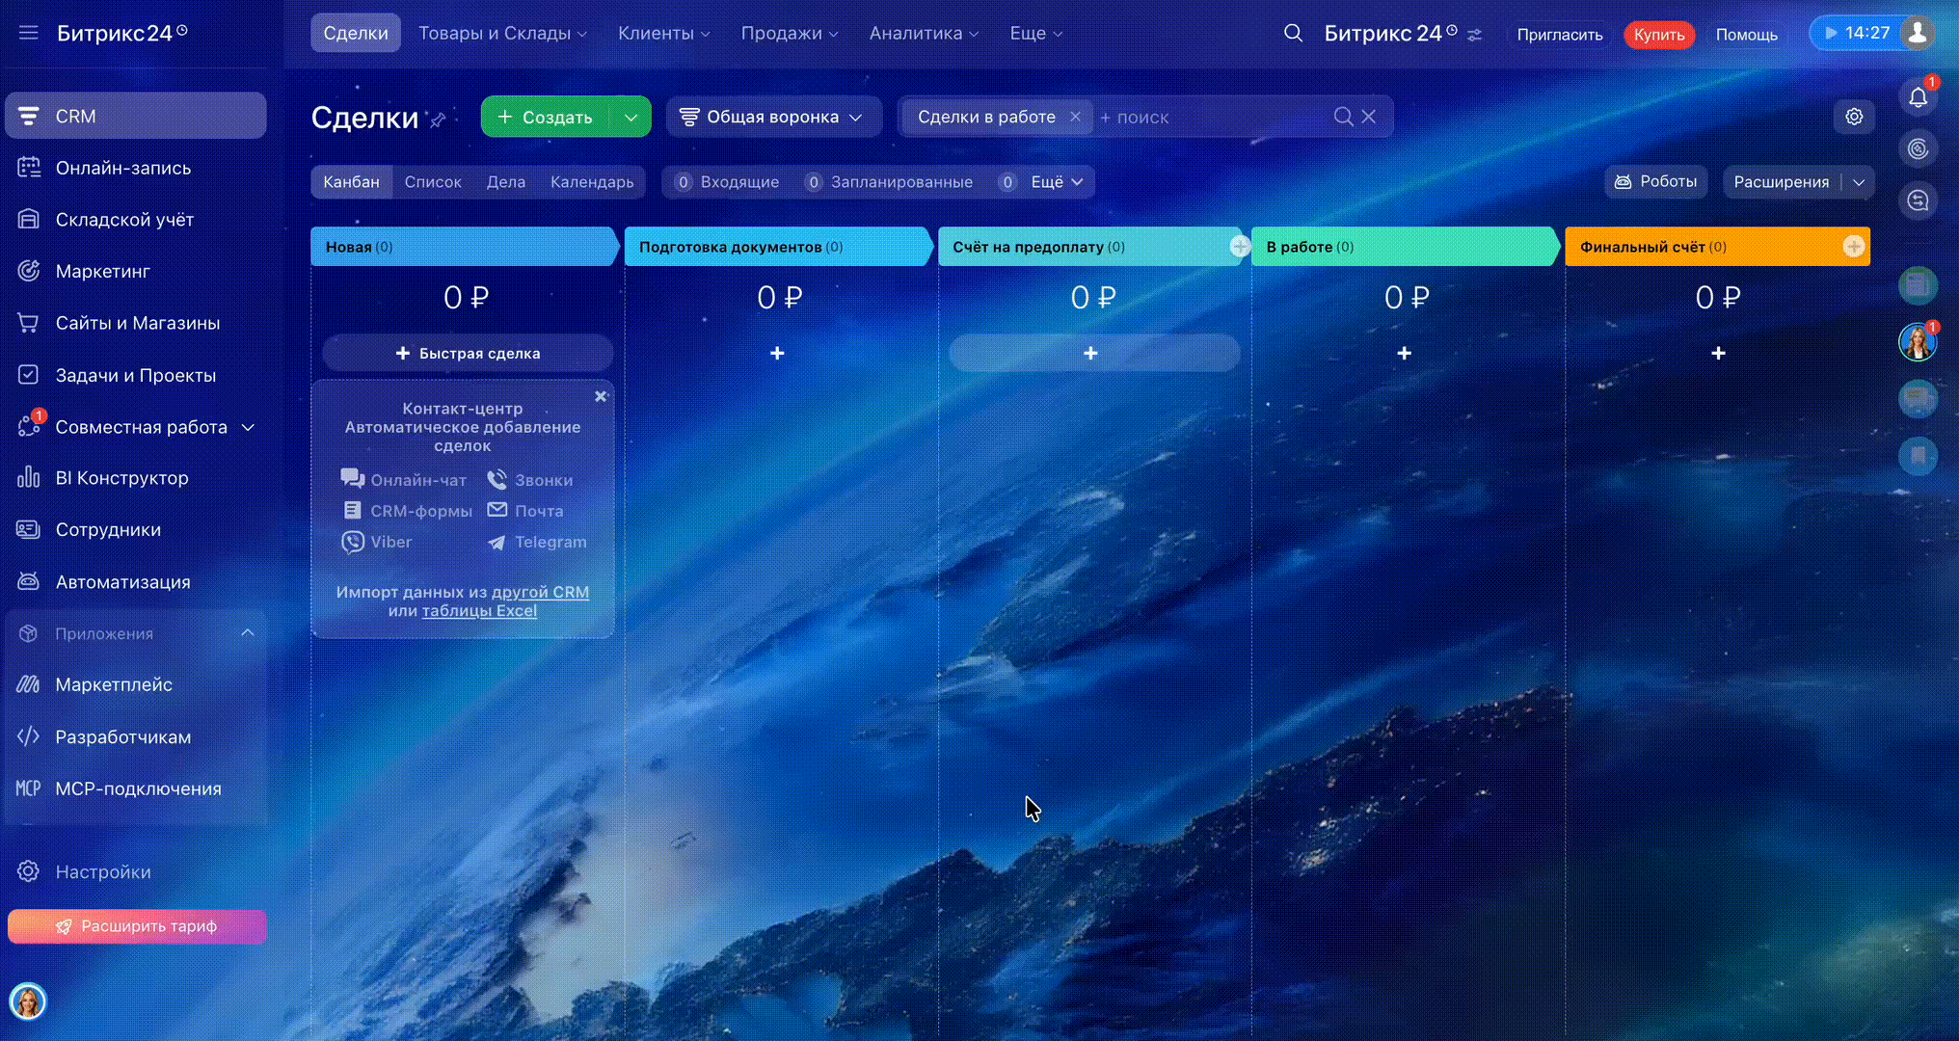
Task: Click the Быстрая сделка button
Action: tap(468, 354)
